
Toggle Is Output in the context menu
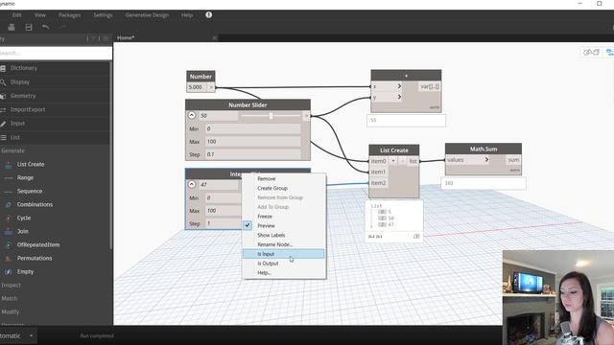click(x=284, y=264)
